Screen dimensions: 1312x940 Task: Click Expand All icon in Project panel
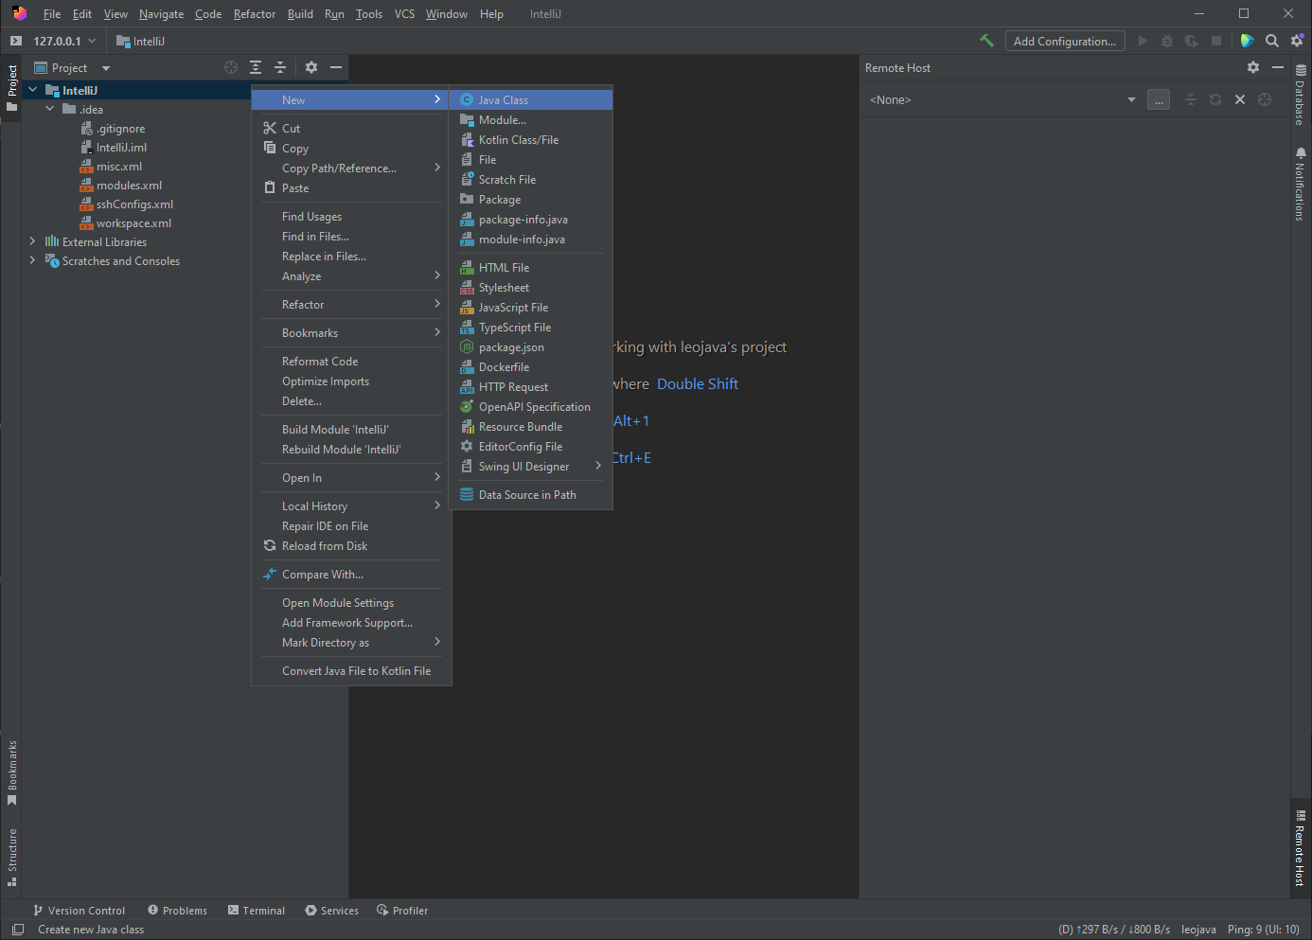click(x=256, y=67)
